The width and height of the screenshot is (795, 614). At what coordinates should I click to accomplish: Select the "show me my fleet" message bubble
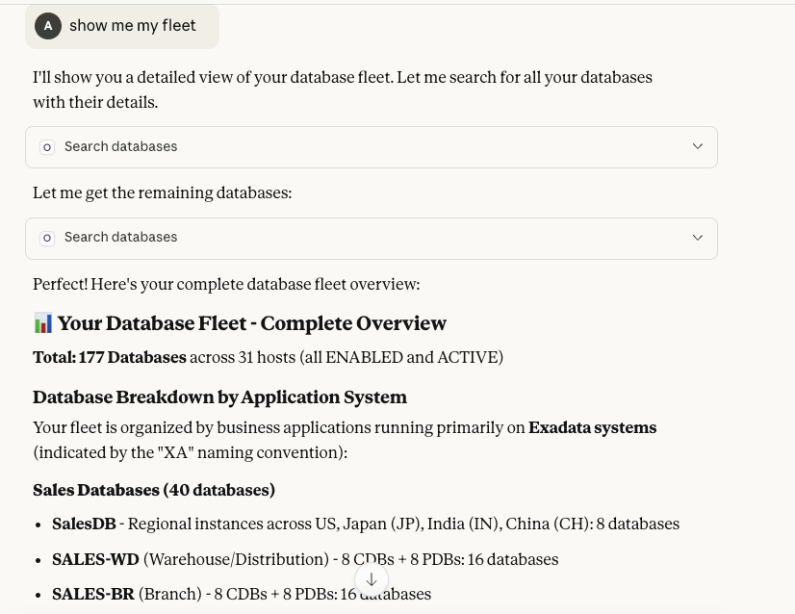click(132, 26)
